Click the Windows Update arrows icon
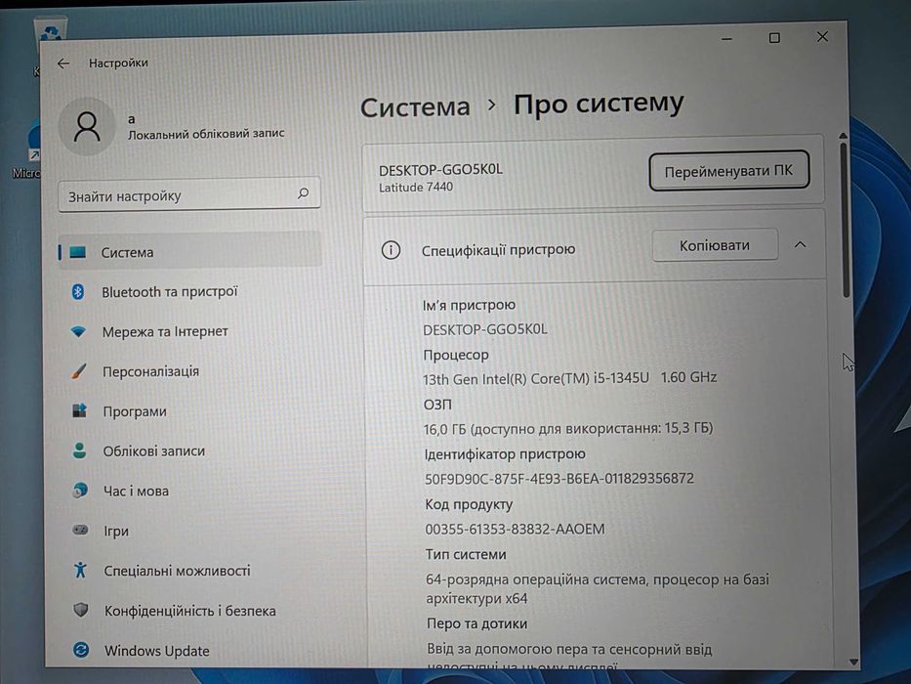Image resolution: width=911 pixels, height=684 pixels. [x=81, y=650]
